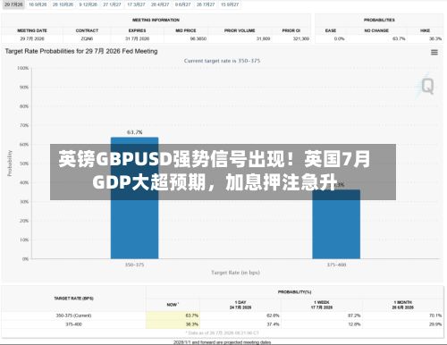
Task: Click the MID PRICE column header
Action: 186,30
